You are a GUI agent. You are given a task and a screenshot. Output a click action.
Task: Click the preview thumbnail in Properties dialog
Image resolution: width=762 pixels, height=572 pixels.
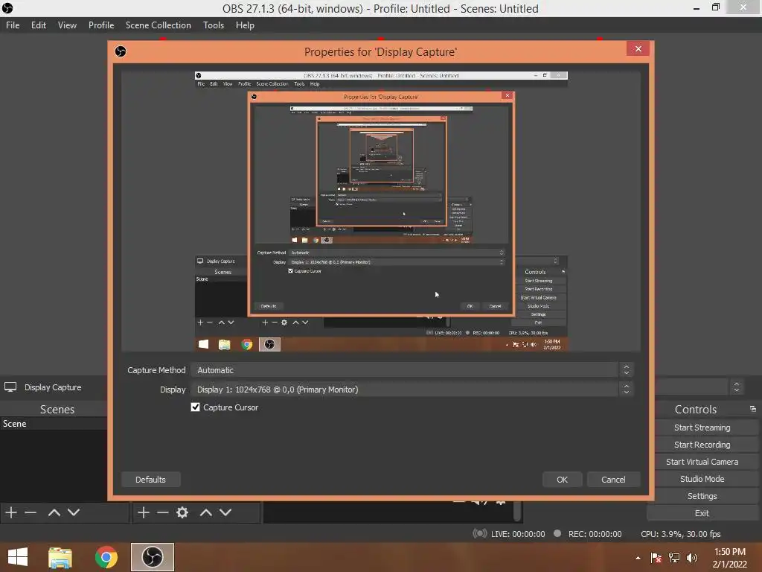(381, 211)
